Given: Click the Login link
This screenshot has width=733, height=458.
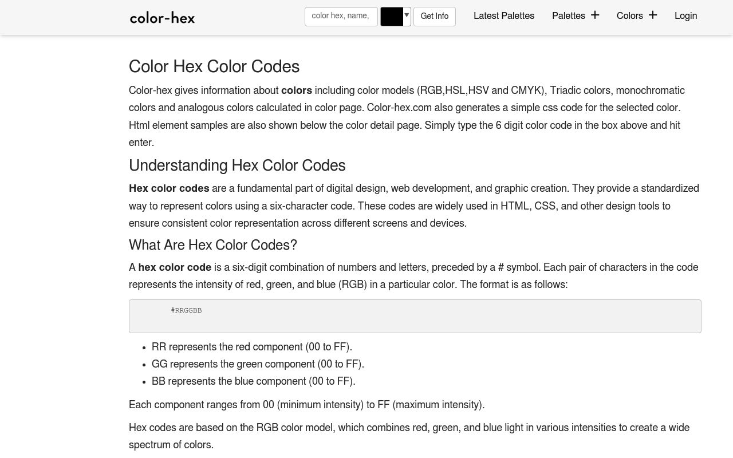Looking at the screenshot, I should [685, 15].
